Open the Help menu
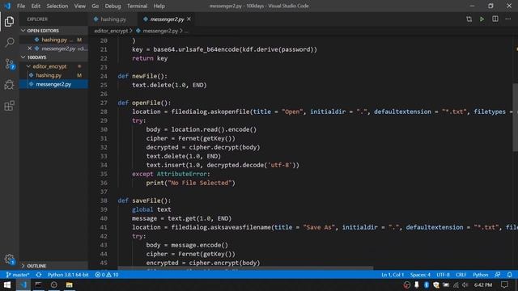 coord(159,6)
